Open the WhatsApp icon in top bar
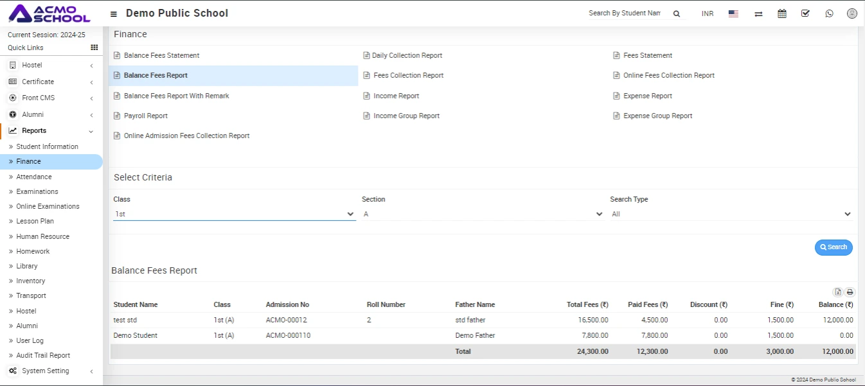 tap(829, 13)
